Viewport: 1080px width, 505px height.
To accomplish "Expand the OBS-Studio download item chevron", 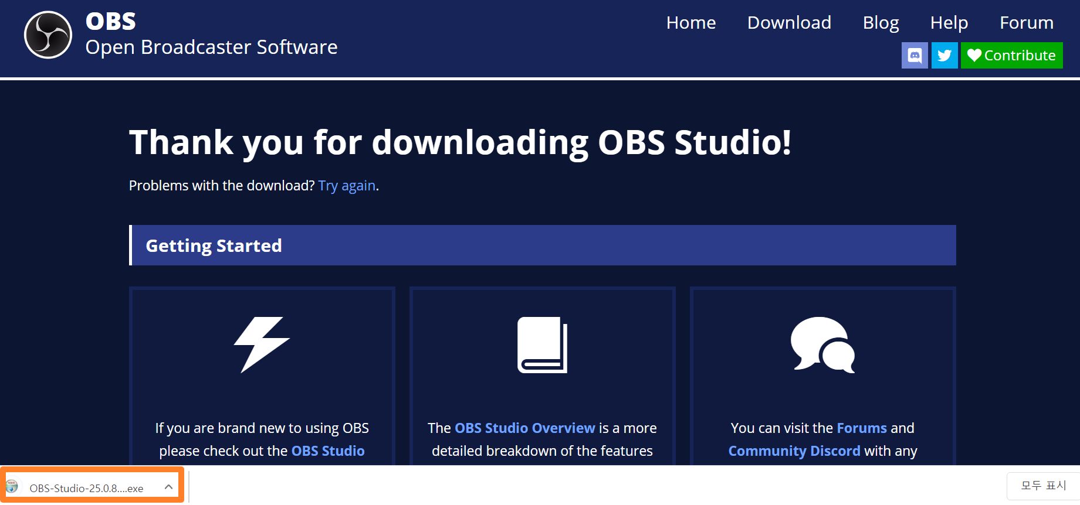I will click(x=168, y=487).
